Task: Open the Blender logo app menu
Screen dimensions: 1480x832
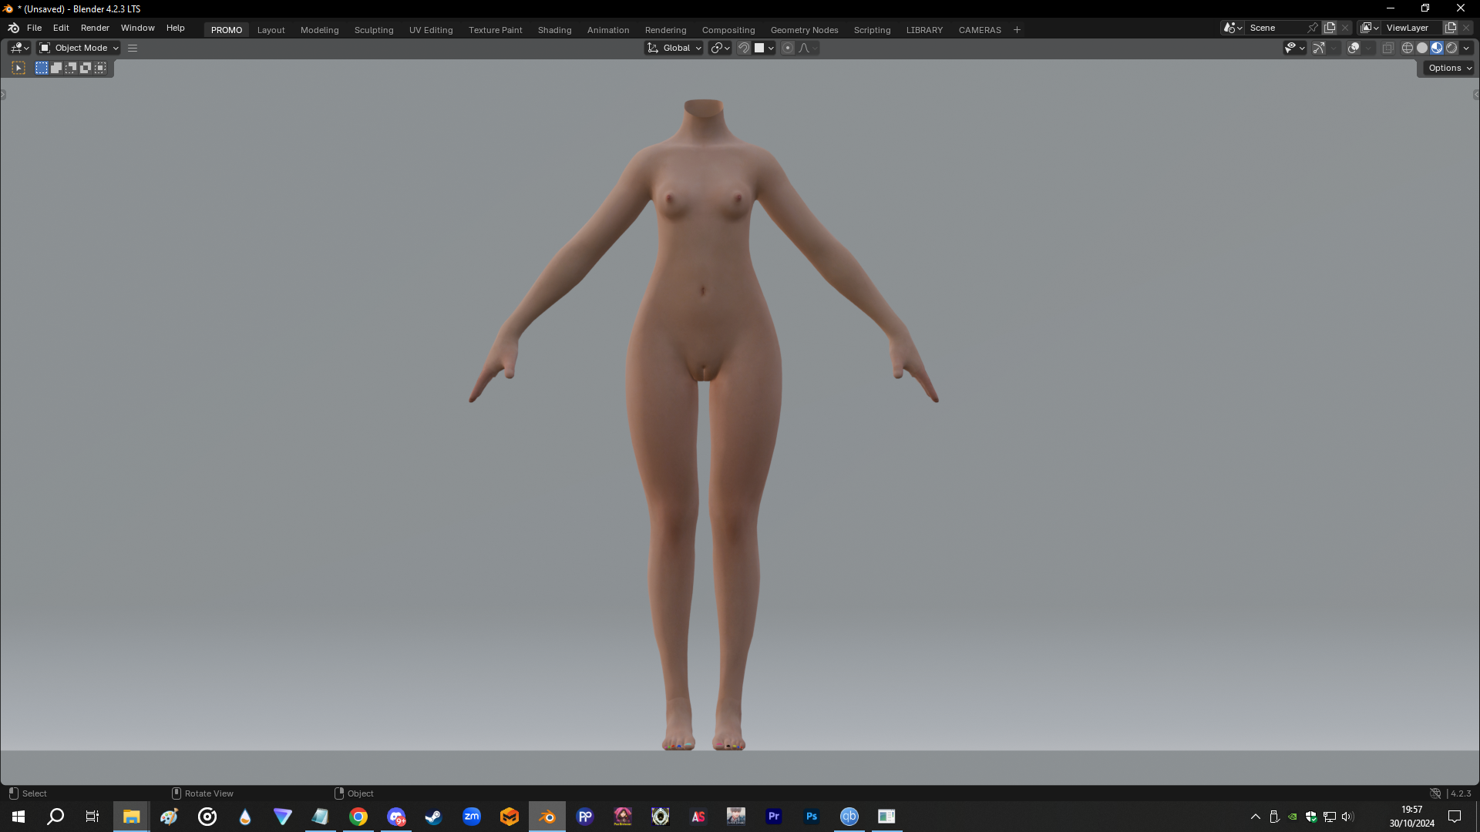Action: coord(13,28)
